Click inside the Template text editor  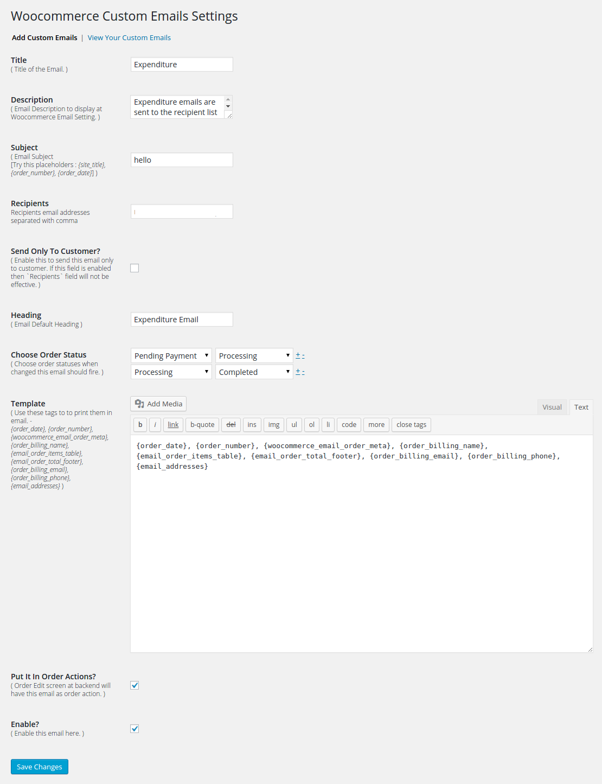[x=361, y=544]
